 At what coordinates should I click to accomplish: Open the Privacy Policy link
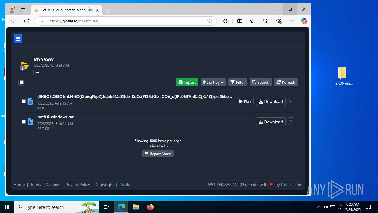pyautogui.click(x=78, y=185)
